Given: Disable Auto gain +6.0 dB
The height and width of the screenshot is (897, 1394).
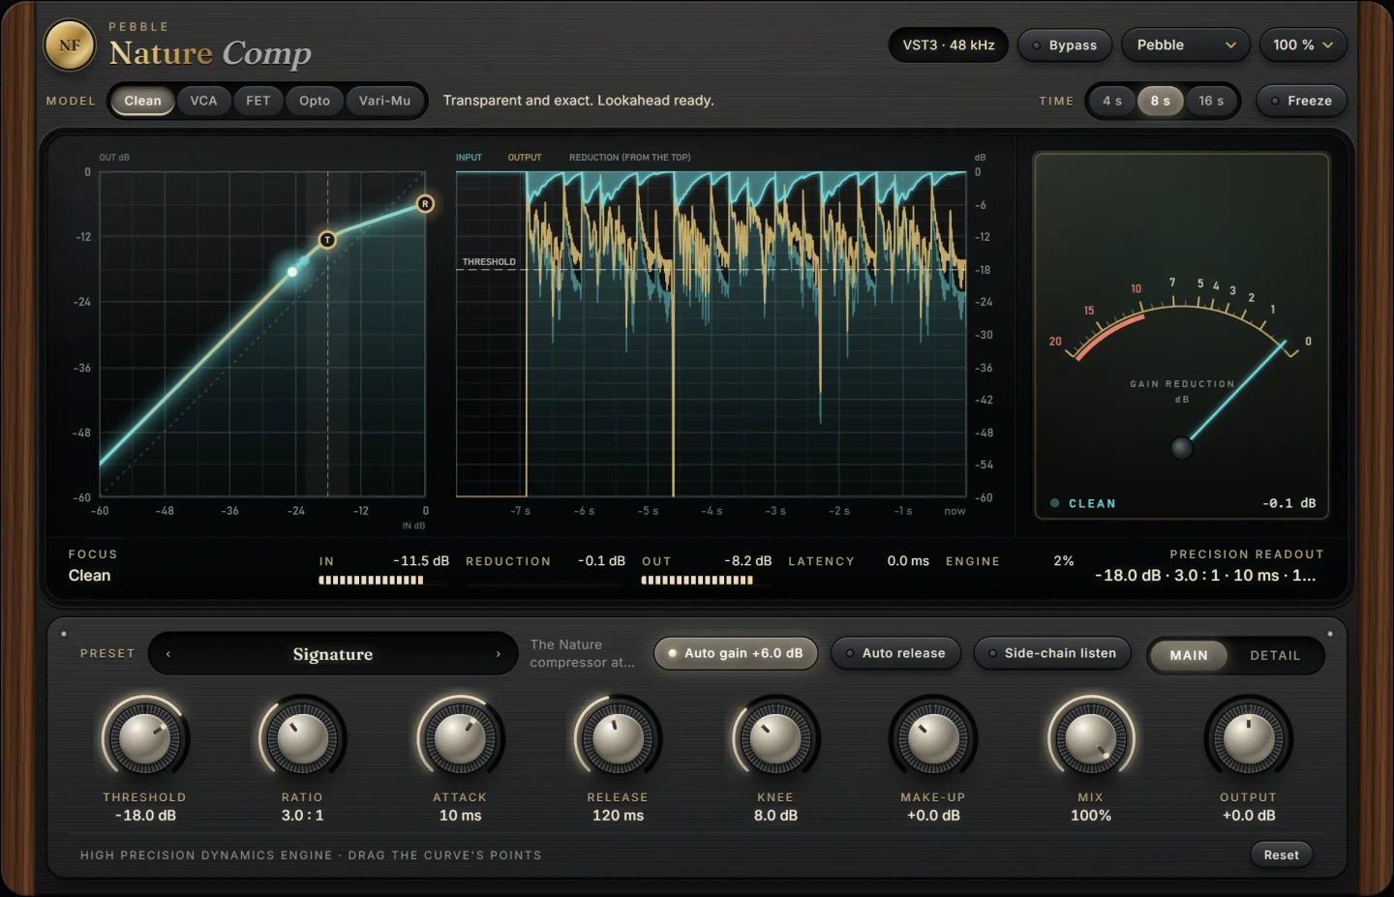Looking at the screenshot, I should click(x=735, y=653).
